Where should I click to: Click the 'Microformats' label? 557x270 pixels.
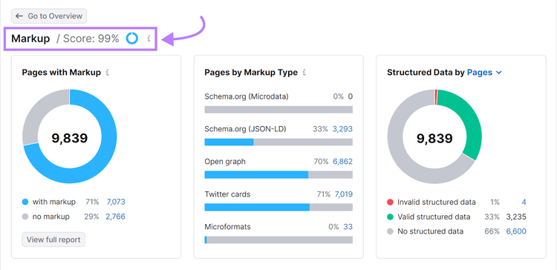coord(227,227)
